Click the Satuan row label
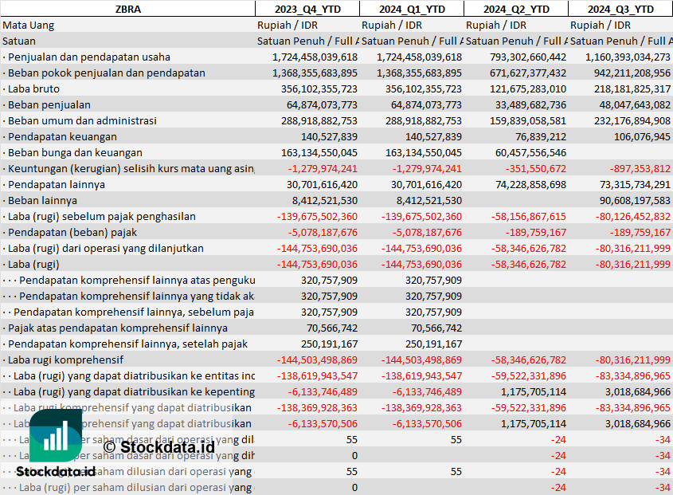Screen dimensions: 673x495 tap(19, 41)
